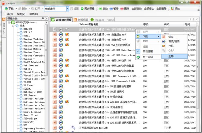Click 全部启动 start all button
This screenshot has height=133, width=202.
(x=137, y=9)
